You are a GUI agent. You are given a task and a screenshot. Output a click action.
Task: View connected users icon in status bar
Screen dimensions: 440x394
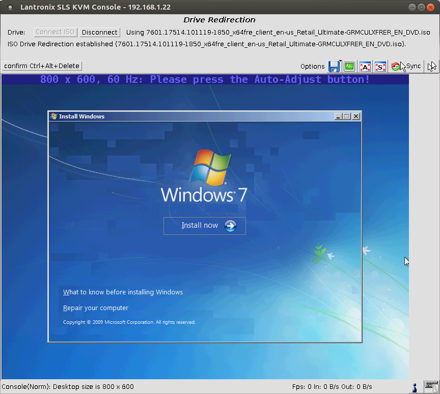414,387
